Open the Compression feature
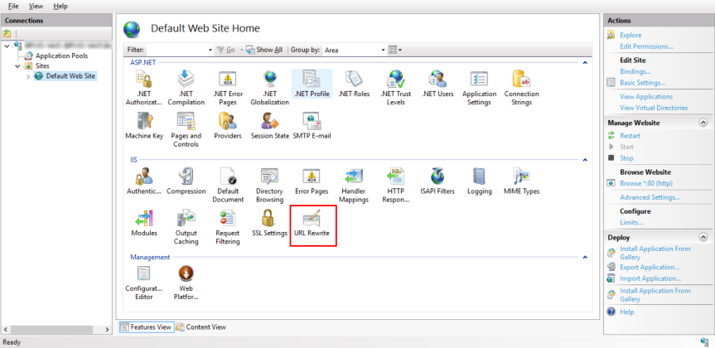The image size is (715, 348). [186, 181]
